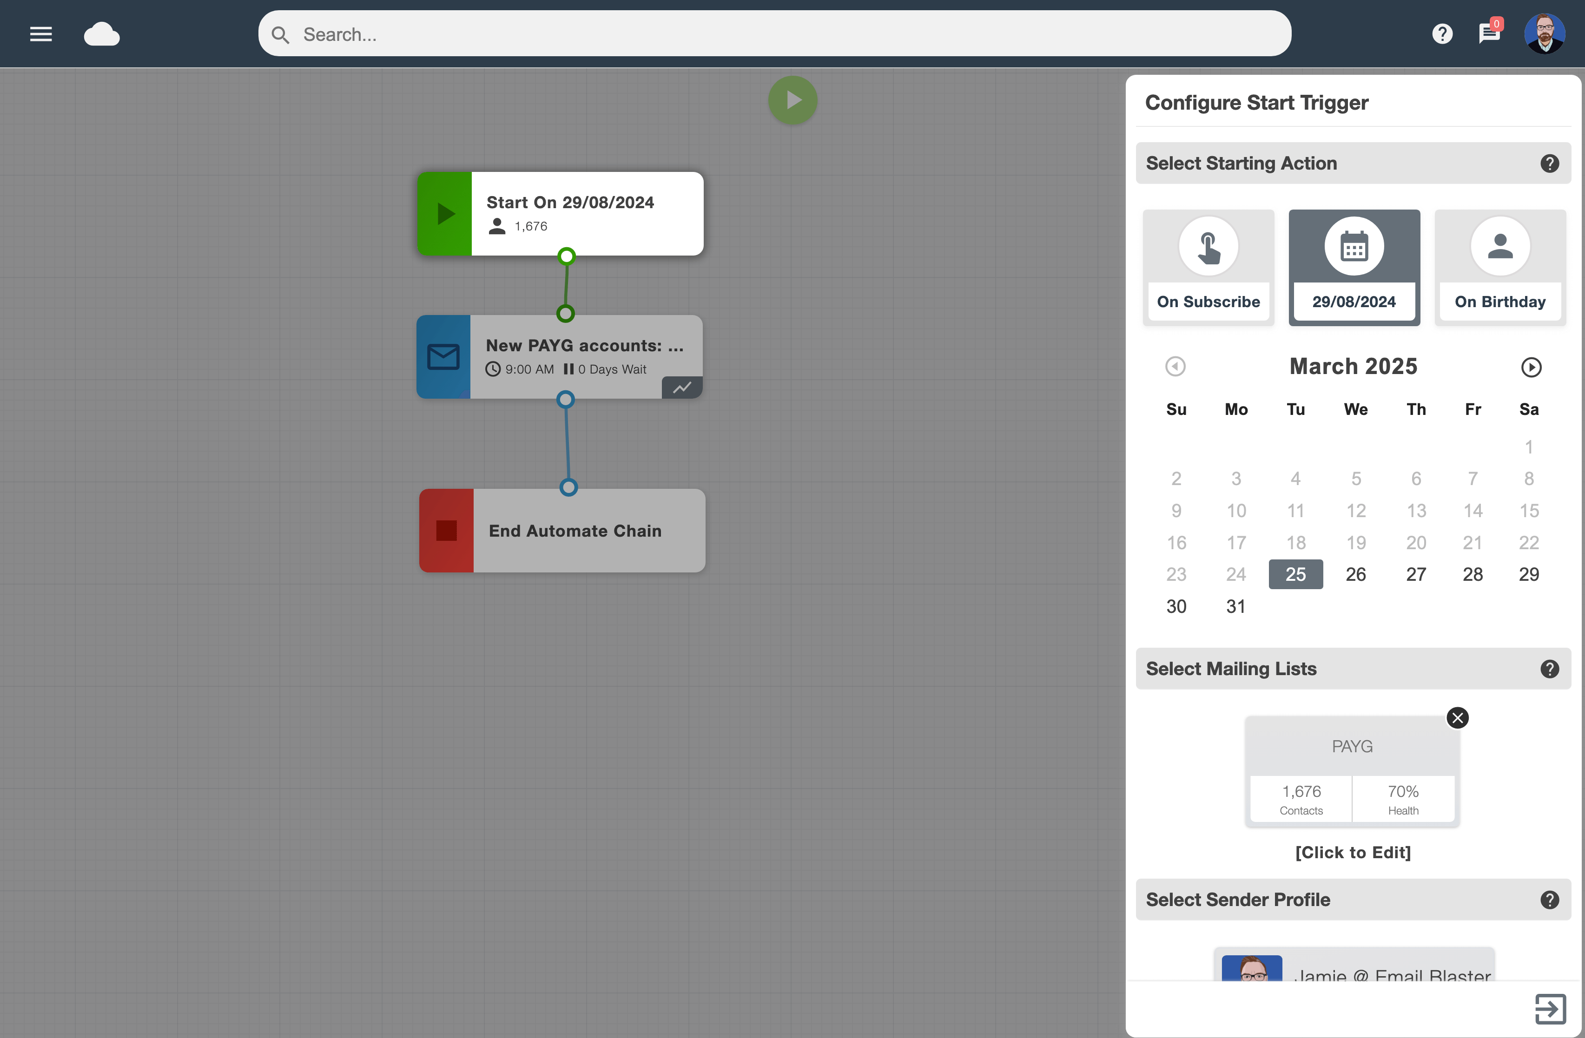This screenshot has width=1585, height=1038.
Task: Click the Select Starting Action section header
Action: tap(1353, 163)
